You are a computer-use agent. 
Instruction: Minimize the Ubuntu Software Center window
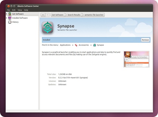pyautogui.click(x=11, y=6)
